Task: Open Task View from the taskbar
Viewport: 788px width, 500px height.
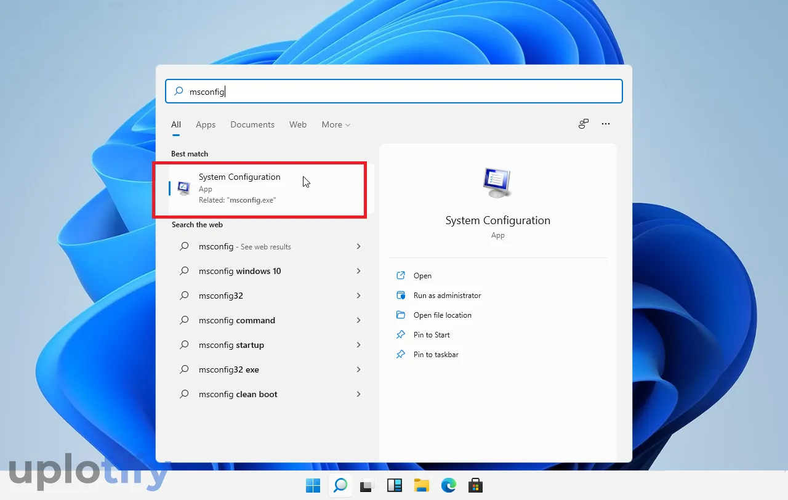Action: pos(367,485)
